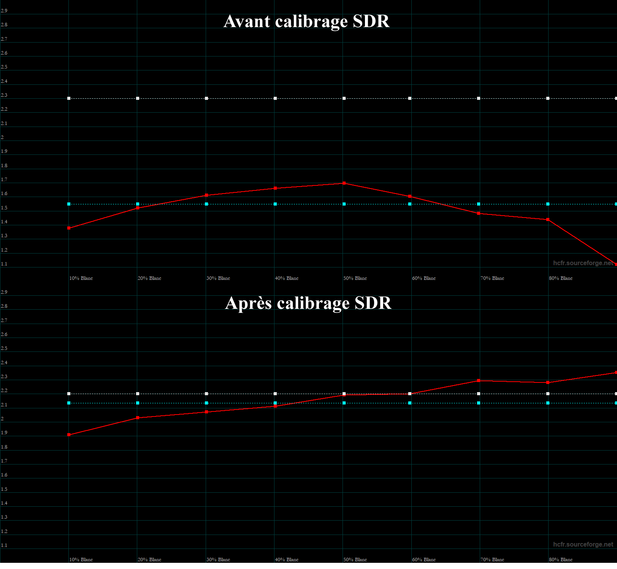Open the hcfr.sourceforge.net watermark in the top chart
The height and width of the screenshot is (569, 617).
pyautogui.click(x=583, y=263)
